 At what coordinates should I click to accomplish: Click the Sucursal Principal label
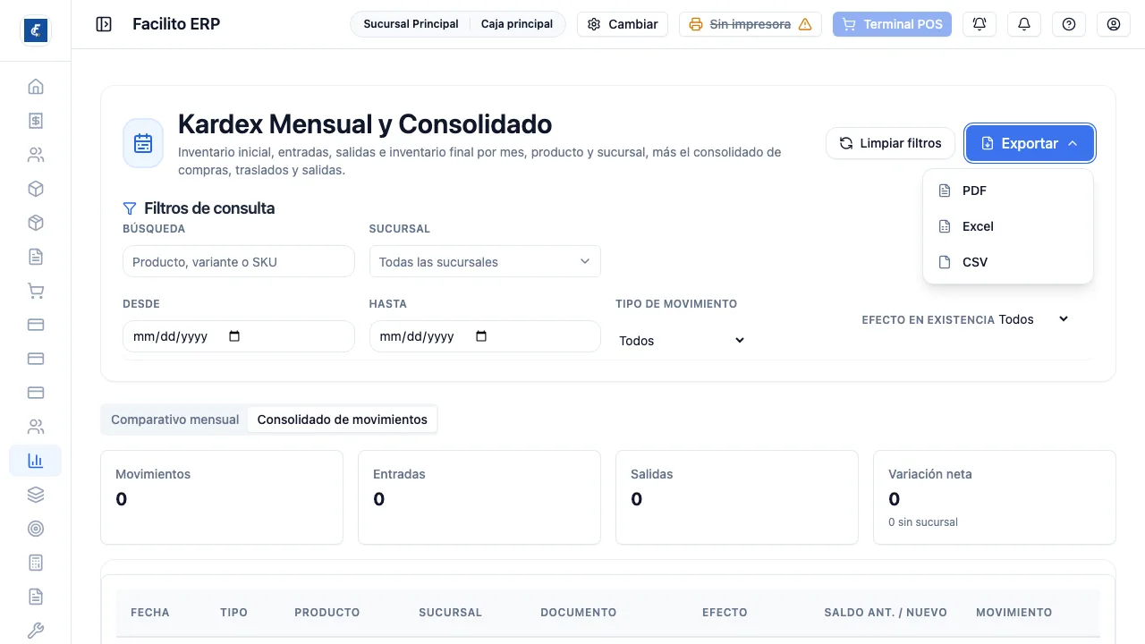(411, 24)
